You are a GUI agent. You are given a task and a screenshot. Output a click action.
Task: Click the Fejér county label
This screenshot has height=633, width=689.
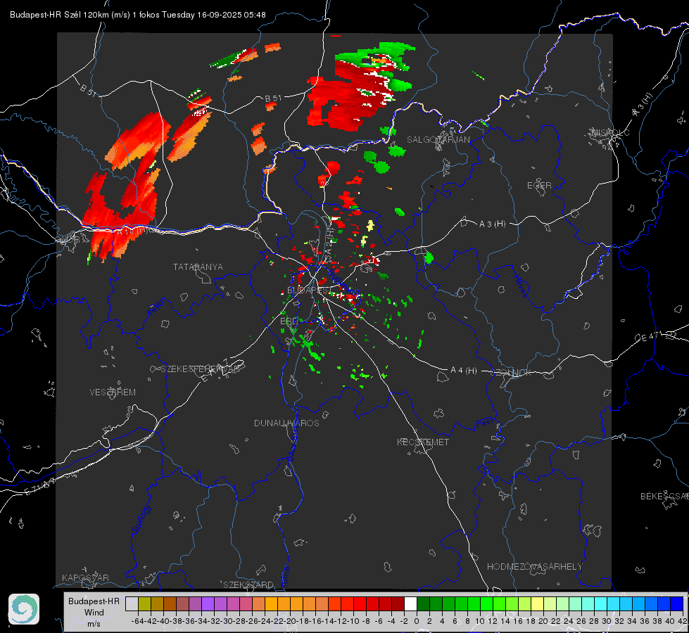(158, 307)
